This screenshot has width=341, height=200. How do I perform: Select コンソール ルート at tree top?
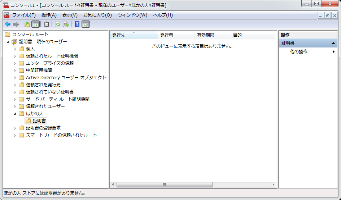pos(30,35)
